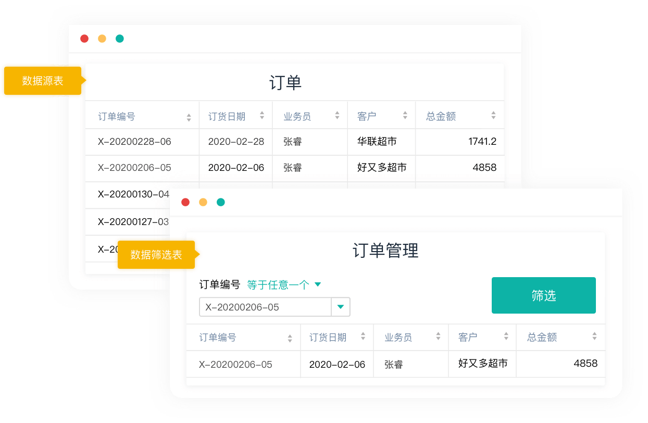Click the 筛选 filter button
The image size is (648, 423).
pyautogui.click(x=543, y=295)
